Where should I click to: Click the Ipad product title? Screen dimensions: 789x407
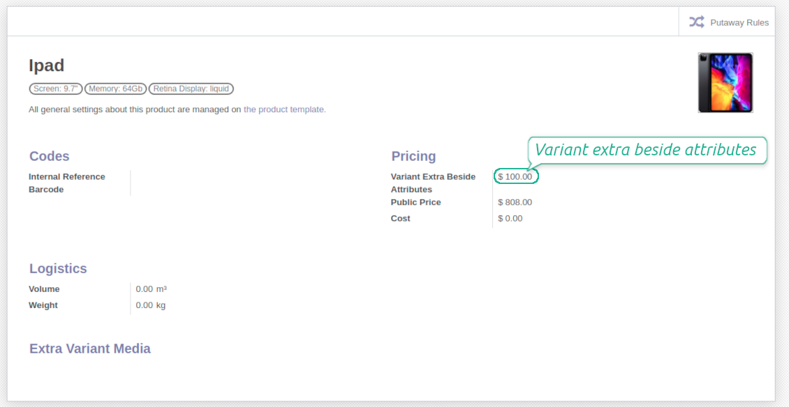[x=46, y=66]
